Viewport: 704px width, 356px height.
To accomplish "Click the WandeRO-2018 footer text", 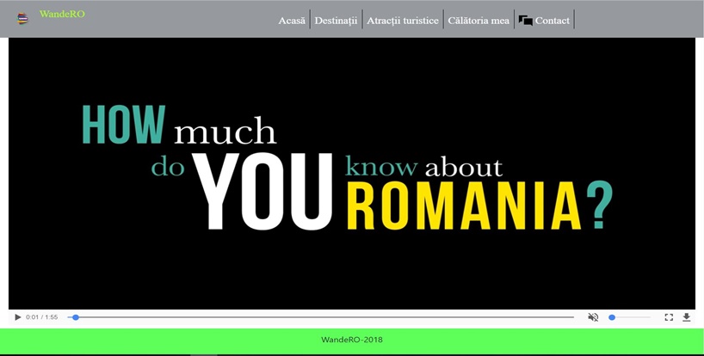I will point(352,340).
